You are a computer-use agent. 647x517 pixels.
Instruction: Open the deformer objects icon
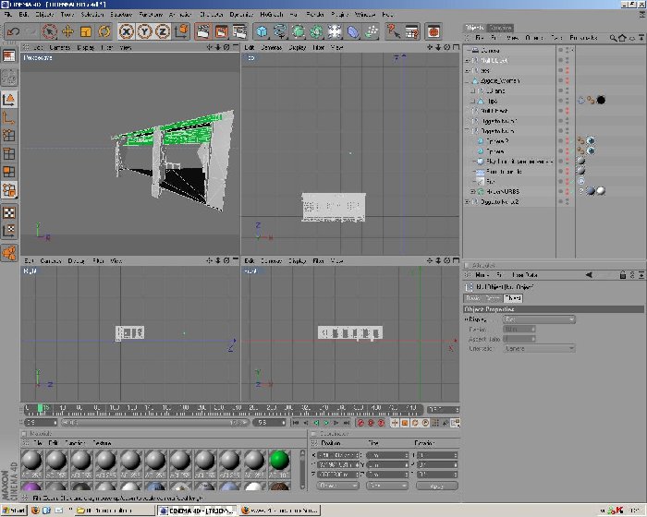353,31
